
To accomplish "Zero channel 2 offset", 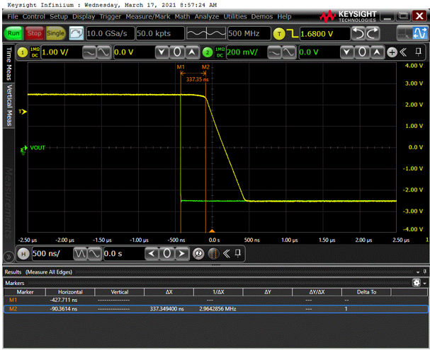I will [x=362, y=52].
